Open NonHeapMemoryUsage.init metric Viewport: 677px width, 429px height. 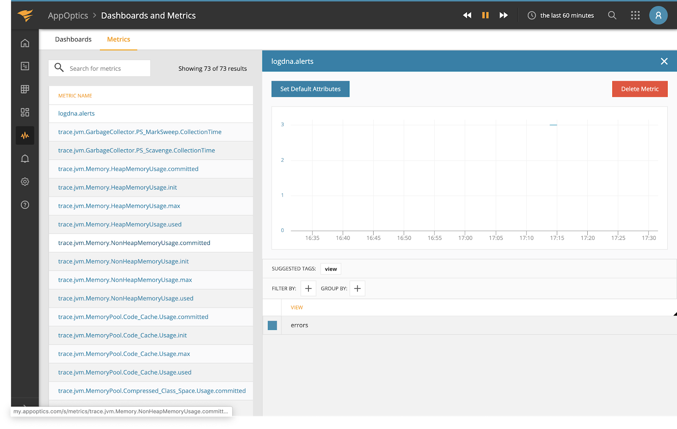[124, 261]
